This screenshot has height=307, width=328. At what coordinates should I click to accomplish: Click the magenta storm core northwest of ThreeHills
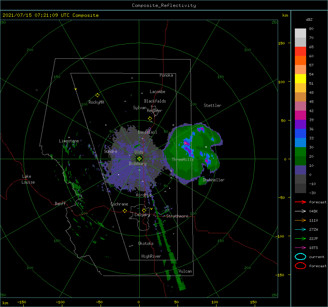pos(186,143)
